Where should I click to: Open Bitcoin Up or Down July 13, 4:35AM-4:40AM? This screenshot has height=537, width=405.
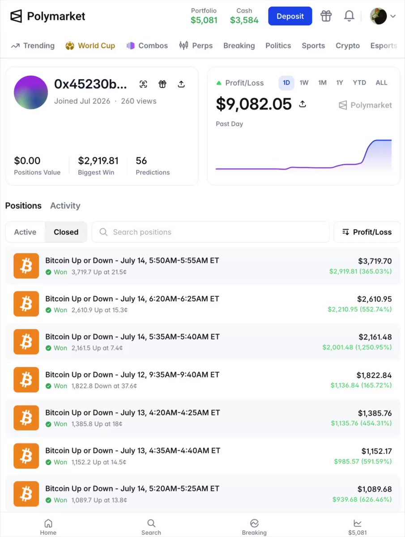[x=203, y=456]
